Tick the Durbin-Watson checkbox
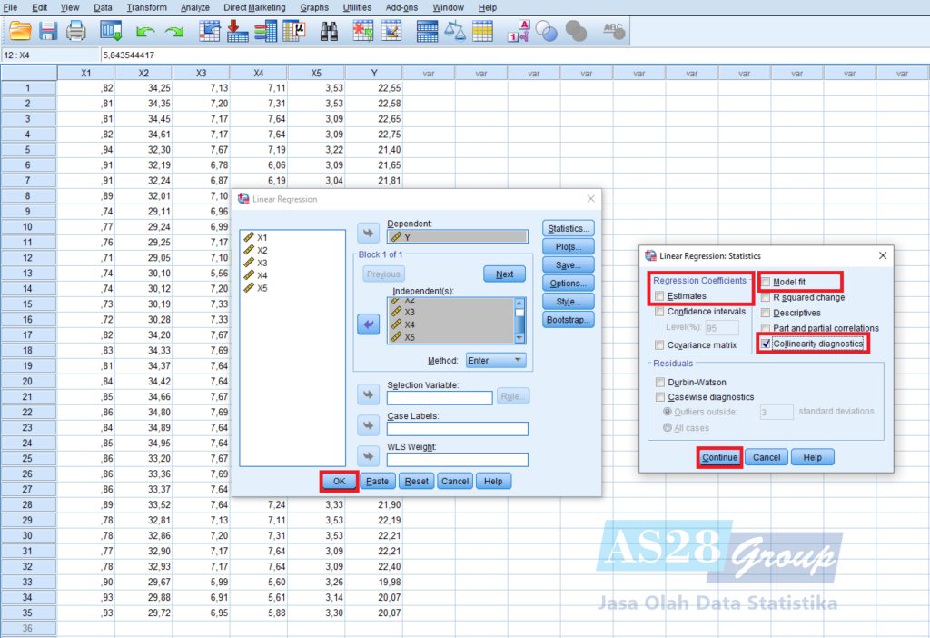Screen dimensions: 930x638 659,383
